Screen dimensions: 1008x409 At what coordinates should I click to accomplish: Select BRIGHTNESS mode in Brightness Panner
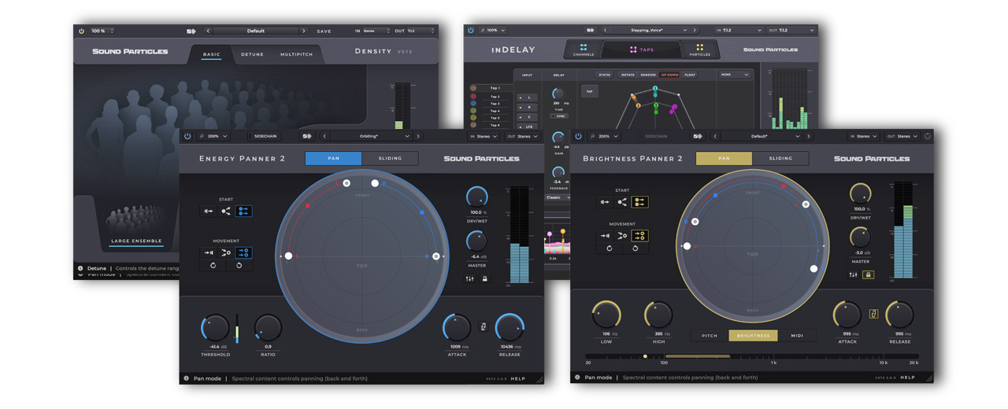click(x=753, y=336)
